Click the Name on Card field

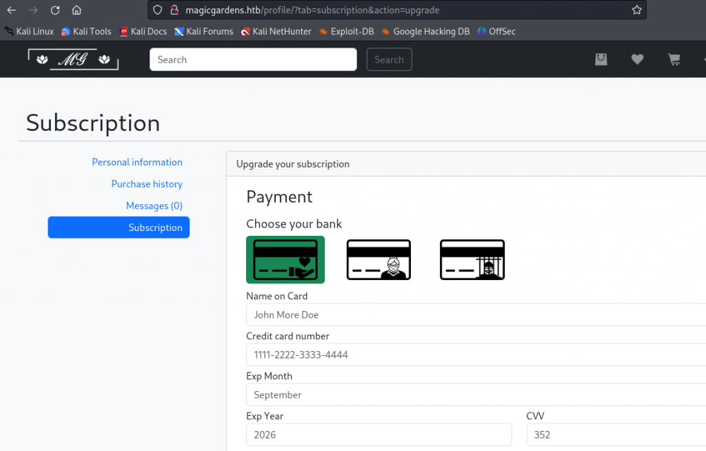pyautogui.click(x=476, y=315)
